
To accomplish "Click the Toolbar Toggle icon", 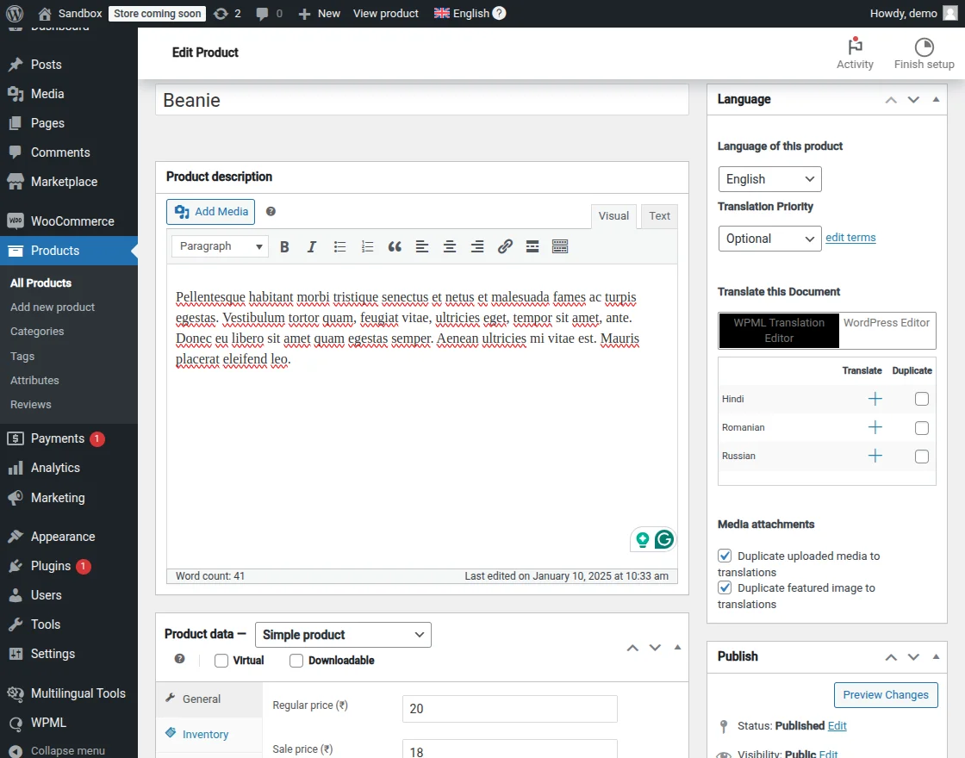I will coord(560,247).
